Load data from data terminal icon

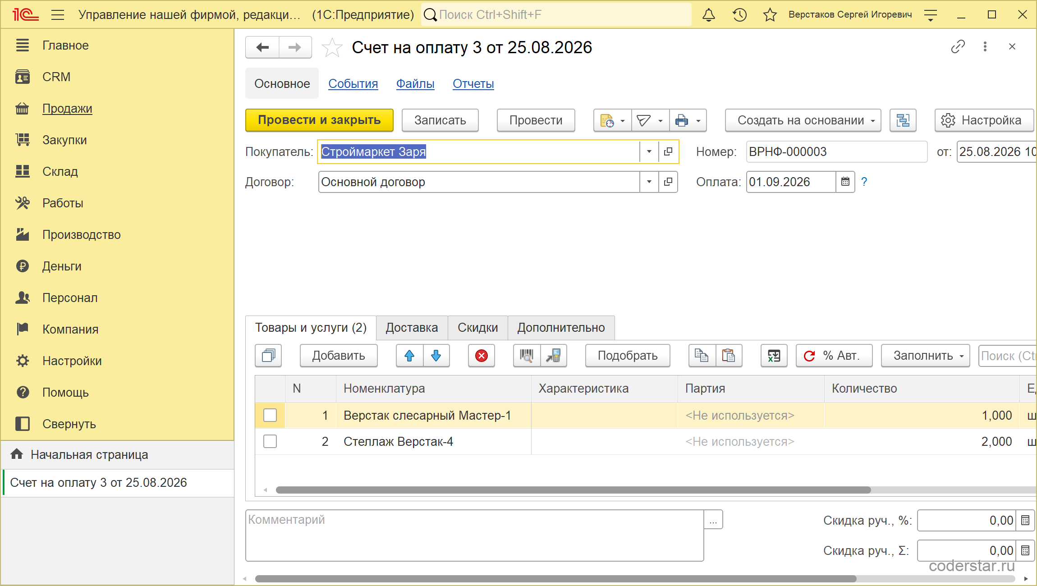[x=553, y=356]
